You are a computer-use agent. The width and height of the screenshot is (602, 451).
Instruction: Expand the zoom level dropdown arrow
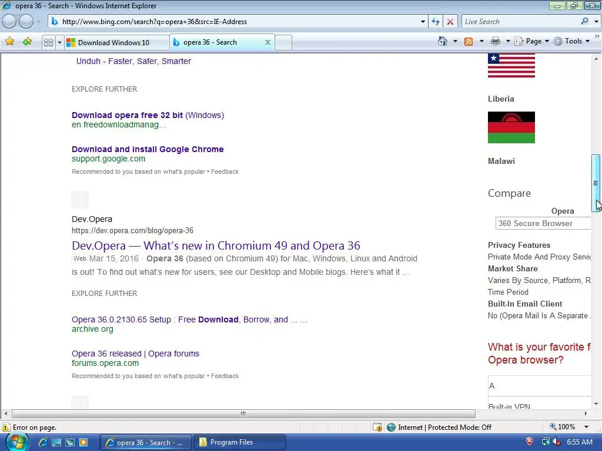click(x=586, y=427)
